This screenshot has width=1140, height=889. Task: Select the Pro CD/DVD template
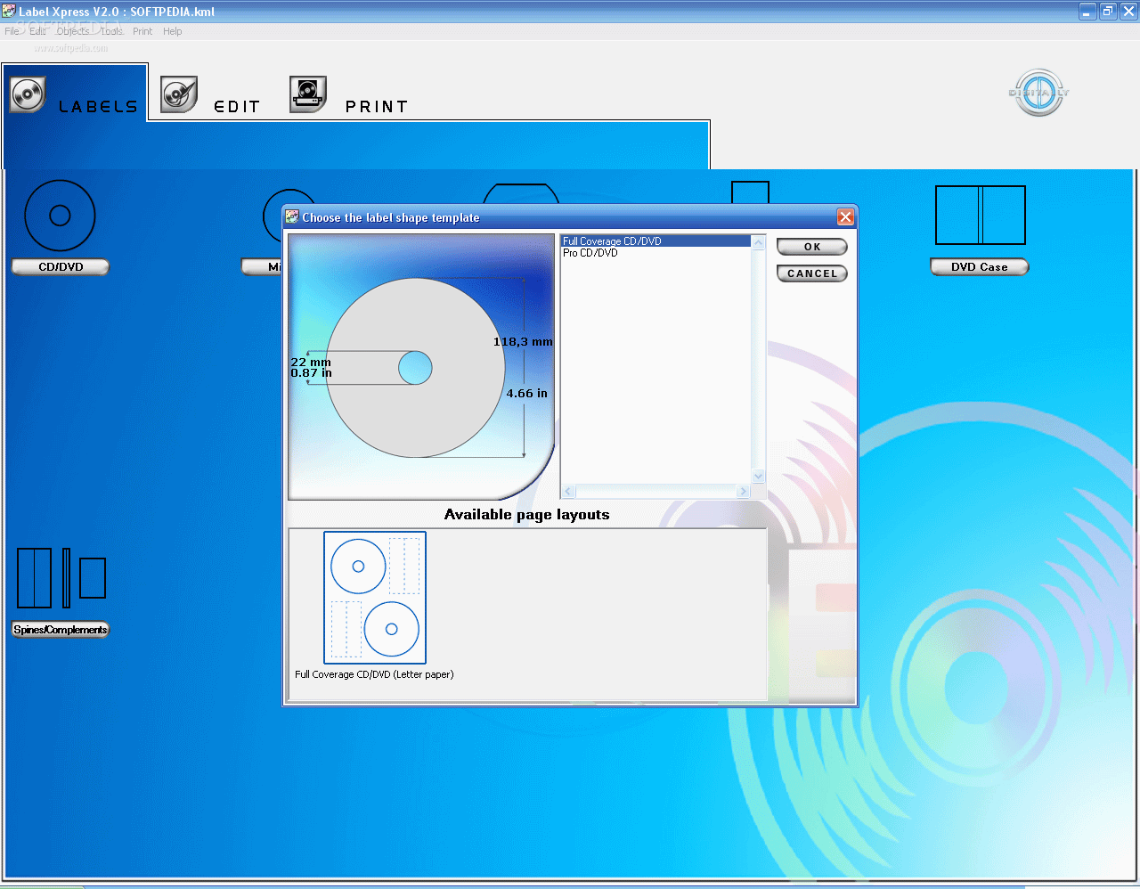(x=591, y=253)
